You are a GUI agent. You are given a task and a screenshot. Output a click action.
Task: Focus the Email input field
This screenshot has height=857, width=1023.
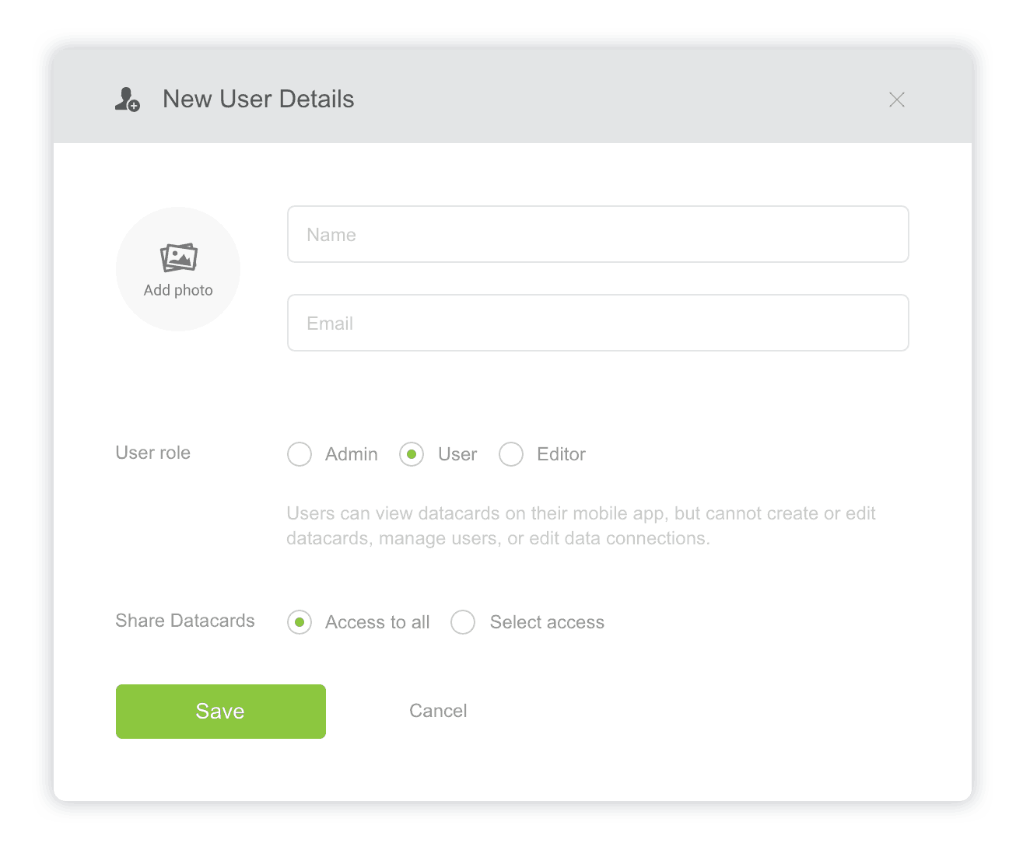(x=598, y=323)
